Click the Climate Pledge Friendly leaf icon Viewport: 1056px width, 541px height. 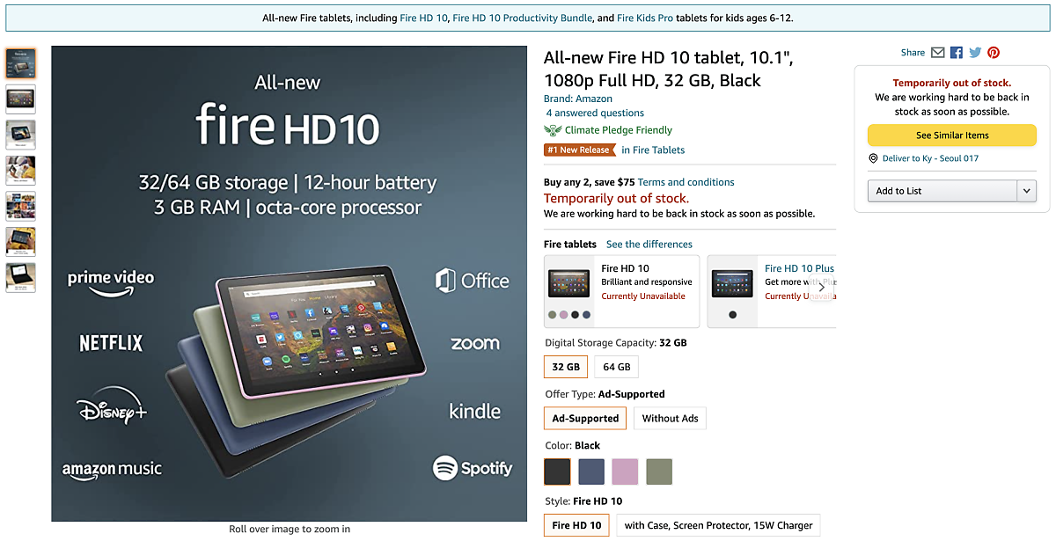point(553,130)
